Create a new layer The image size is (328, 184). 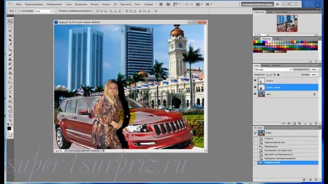(311, 124)
